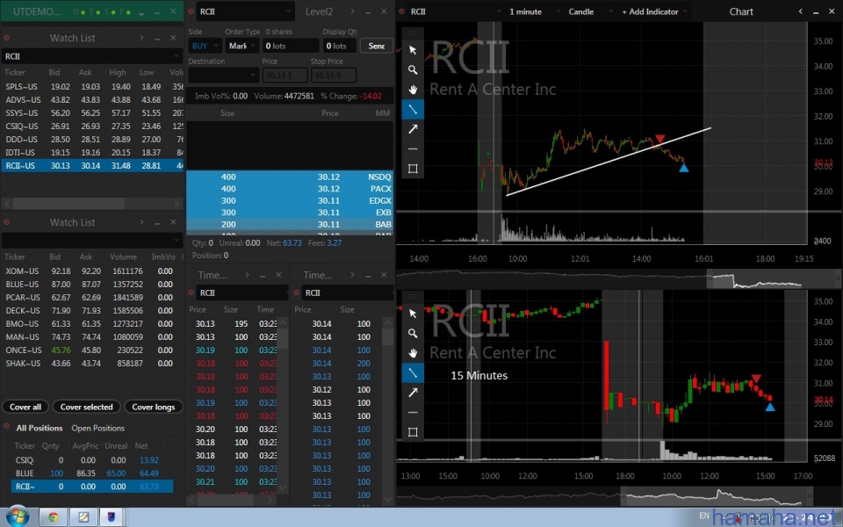843x527 pixels.
Task: Open the Add Indicator dropdown
Action: (x=652, y=11)
